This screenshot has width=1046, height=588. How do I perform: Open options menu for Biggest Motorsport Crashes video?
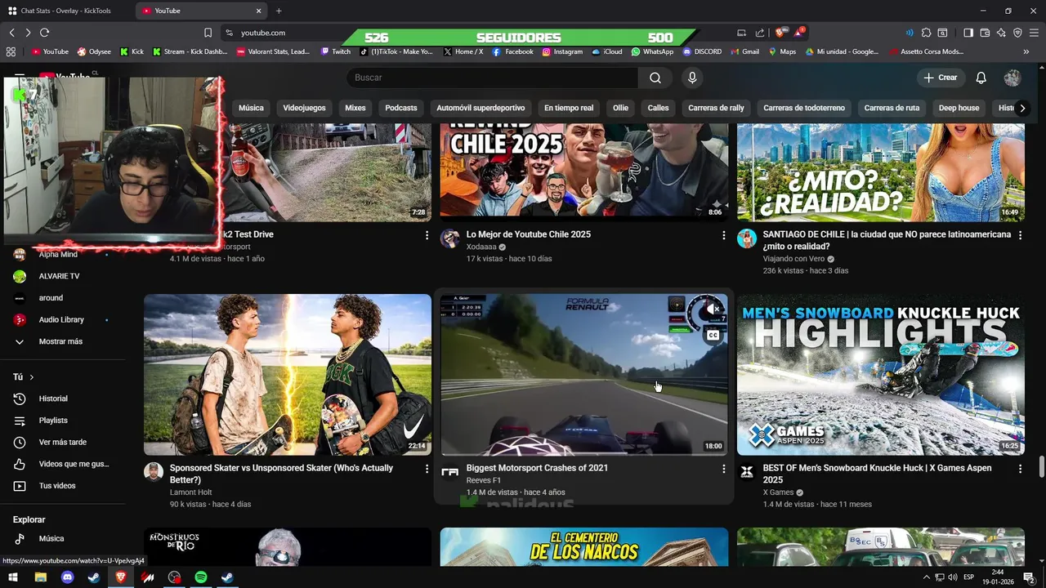pyautogui.click(x=723, y=469)
